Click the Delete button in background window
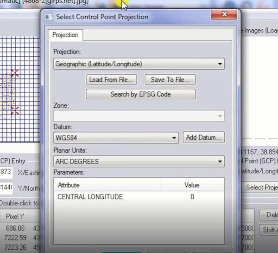 (269, 215)
